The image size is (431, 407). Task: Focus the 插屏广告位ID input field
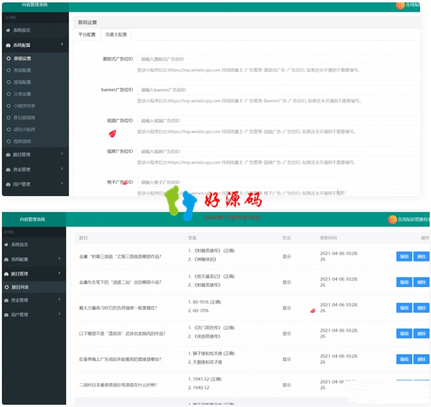point(279,152)
